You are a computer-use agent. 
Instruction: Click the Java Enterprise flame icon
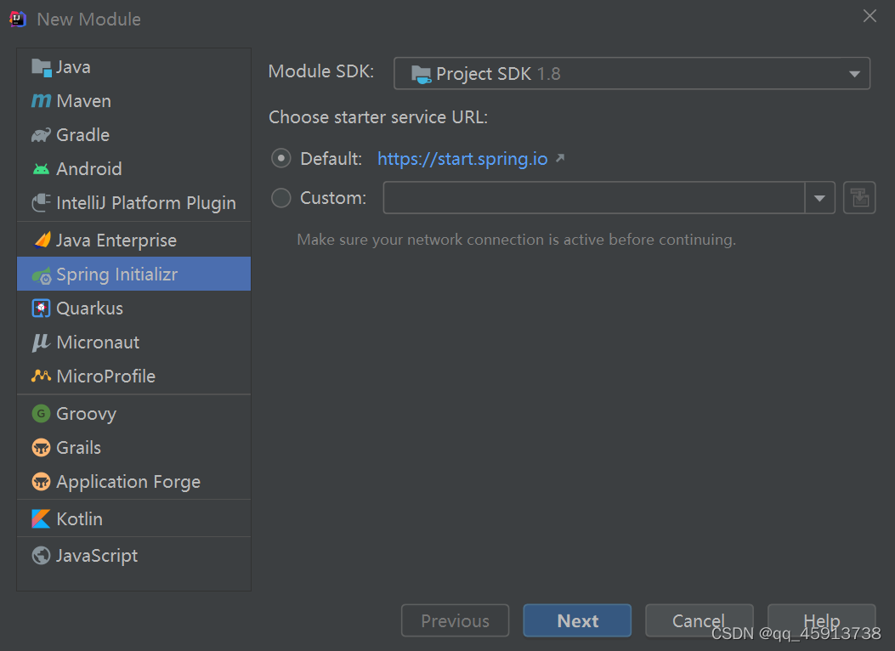point(42,241)
